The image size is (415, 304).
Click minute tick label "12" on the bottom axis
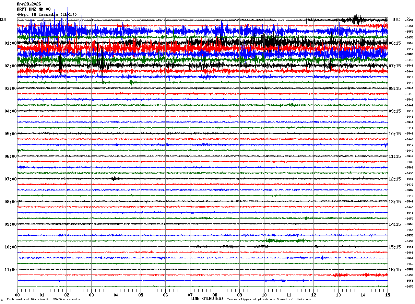313,295
